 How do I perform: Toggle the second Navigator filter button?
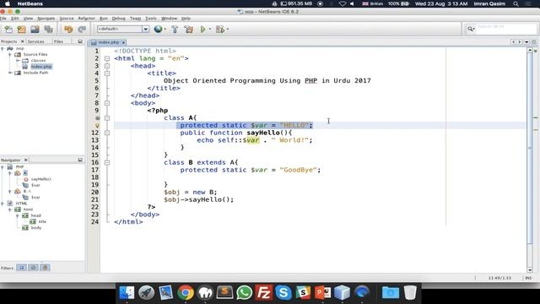tap(33, 268)
